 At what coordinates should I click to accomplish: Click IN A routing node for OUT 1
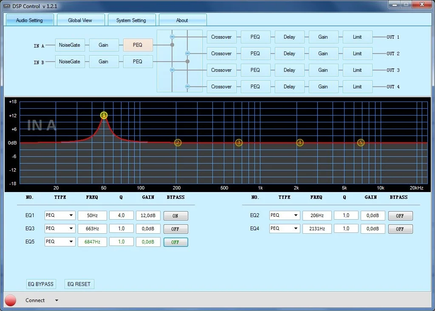click(x=172, y=37)
